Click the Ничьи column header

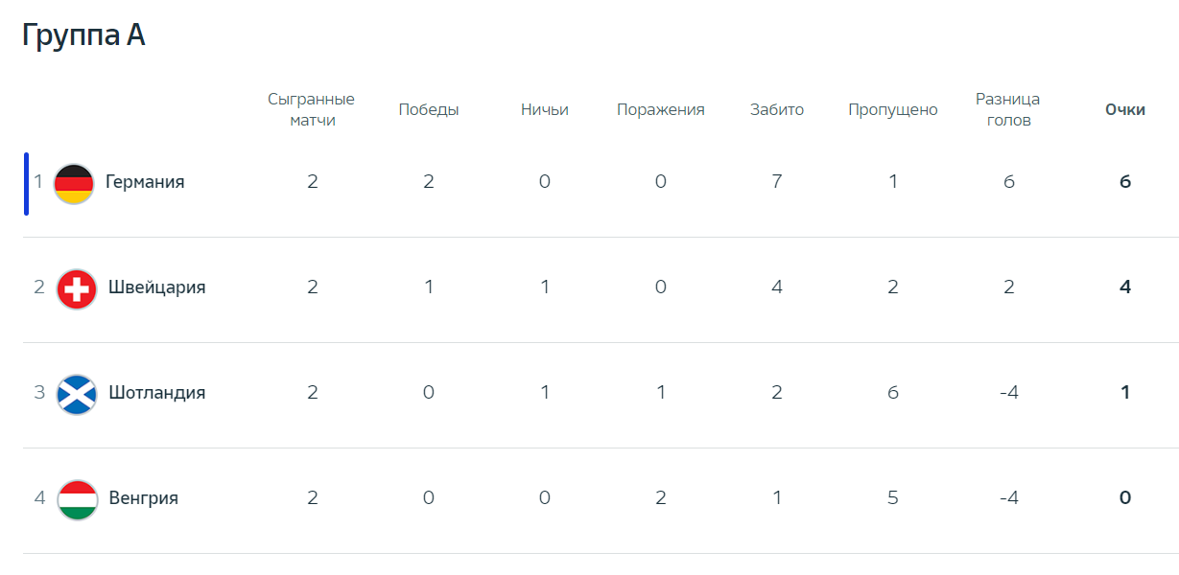click(545, 110)
